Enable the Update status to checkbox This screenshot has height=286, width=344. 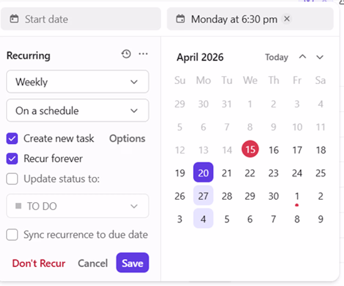point(12,179)
